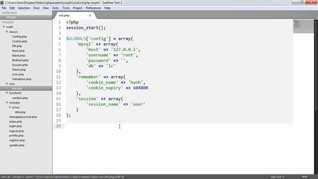Open Validation.php in sidebar
The width and height of the screenshot is (318, 179).
tap(21, 79)
